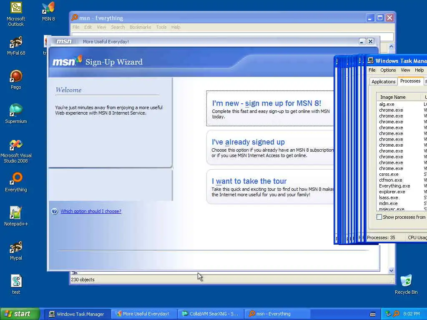Screen dimensions: 427x320
Task: Click the 230 objects status bar text
Action: [83, 280]
